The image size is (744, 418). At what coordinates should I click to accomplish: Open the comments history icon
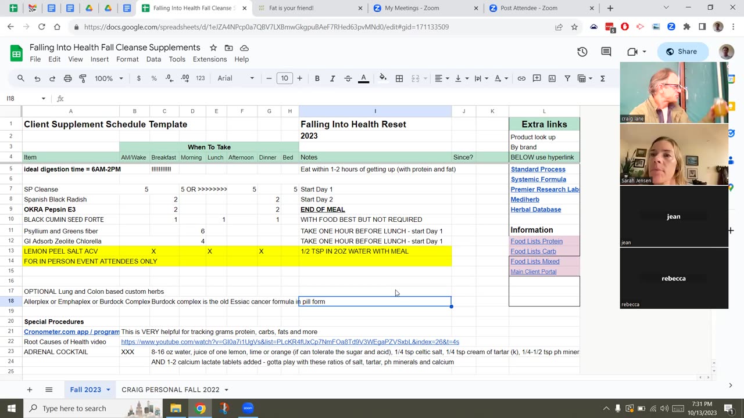[x=606, y=52]
